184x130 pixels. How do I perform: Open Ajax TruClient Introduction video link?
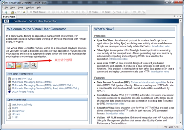pos(161,46)
